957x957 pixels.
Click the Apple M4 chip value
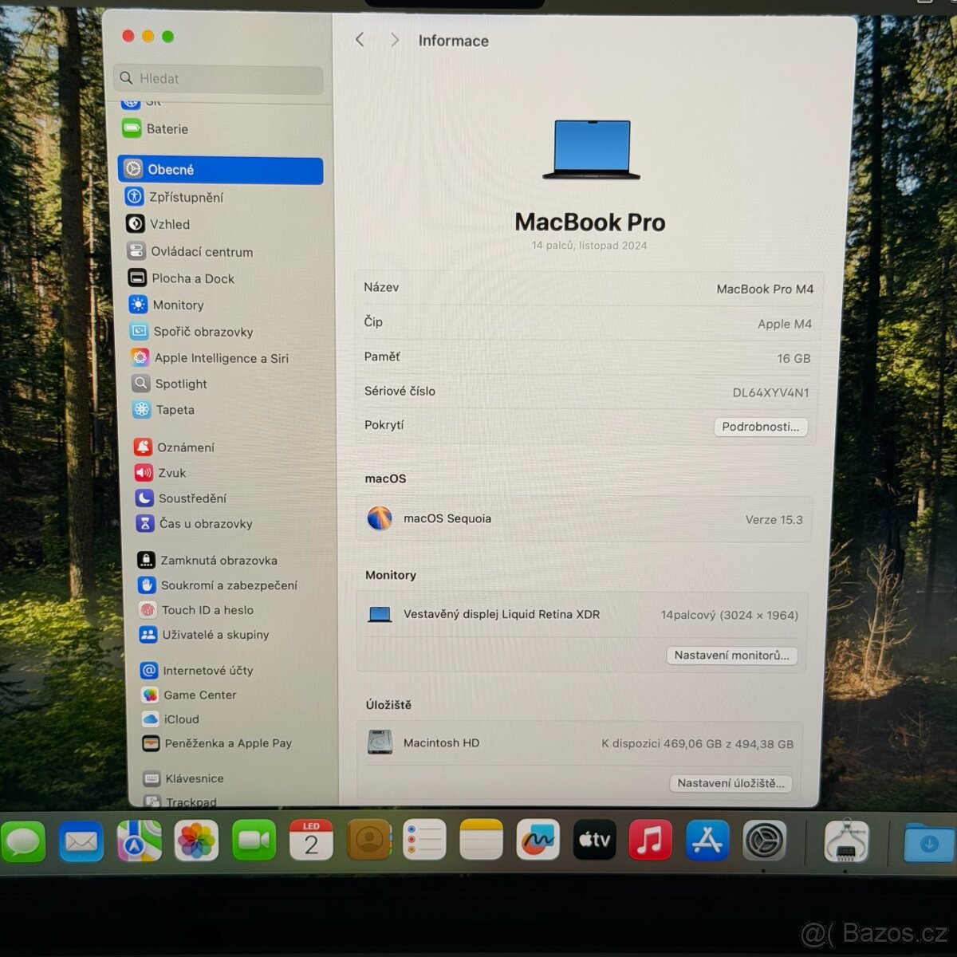click(785, 324)
